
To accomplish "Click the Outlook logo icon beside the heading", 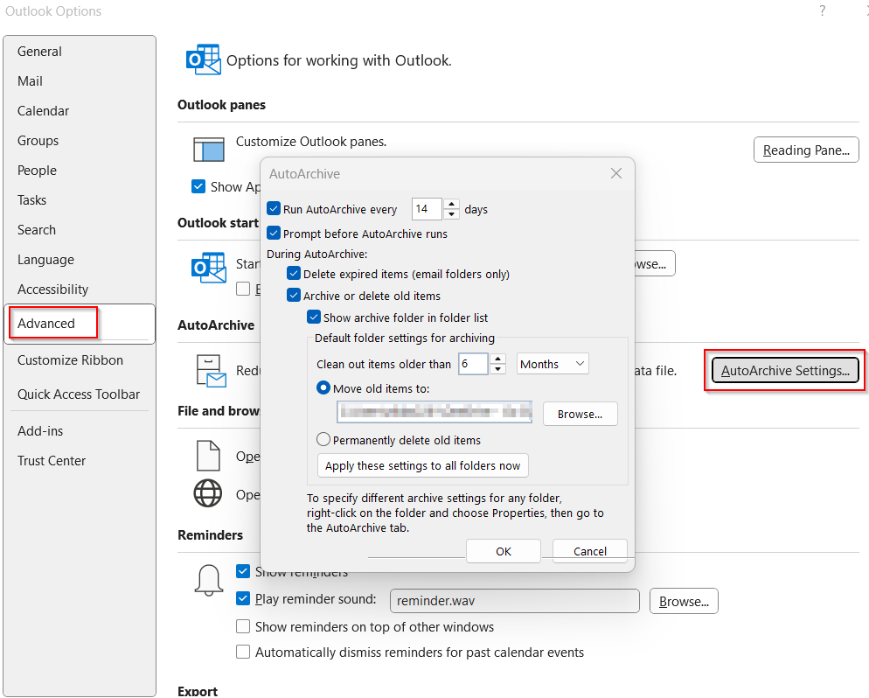I will tap(204, 59).
